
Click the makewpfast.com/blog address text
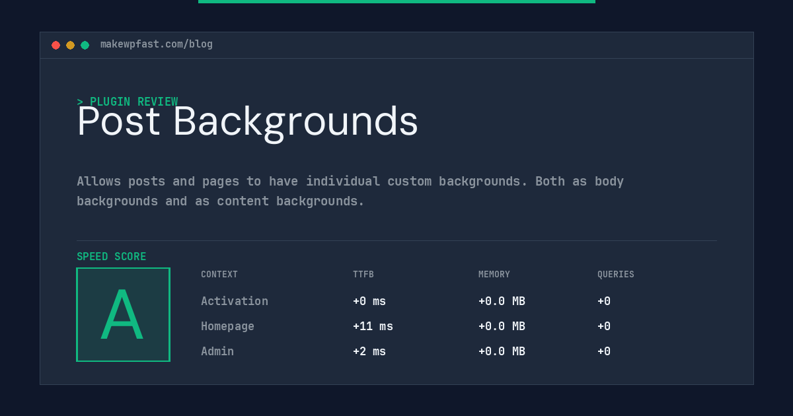point(157,44)
